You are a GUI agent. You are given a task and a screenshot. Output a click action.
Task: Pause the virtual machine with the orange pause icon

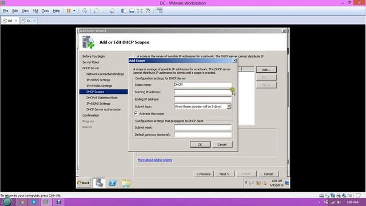pos(69,11)
